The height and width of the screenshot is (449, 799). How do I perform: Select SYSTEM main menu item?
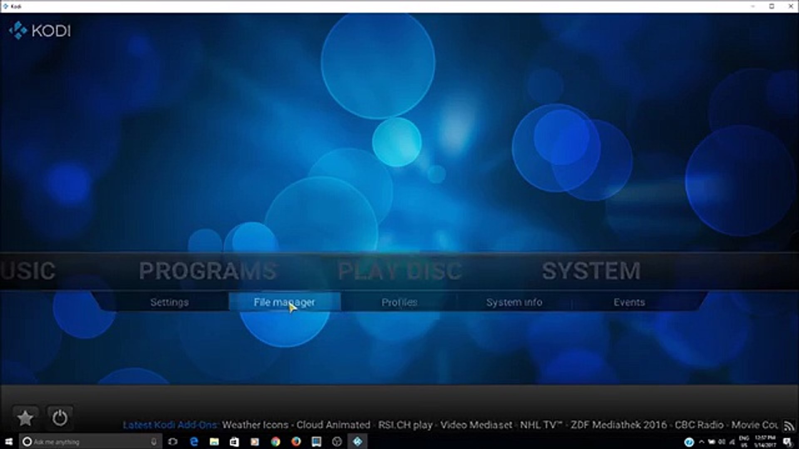pos(591,271)
